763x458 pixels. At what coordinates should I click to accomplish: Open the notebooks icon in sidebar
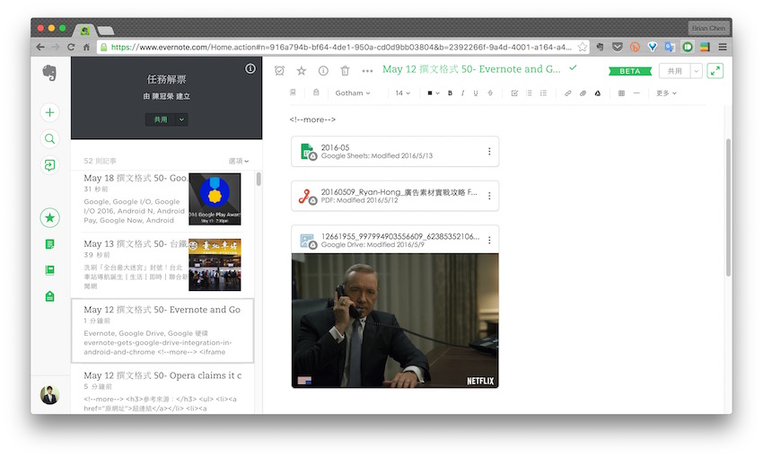tap(49, 270)
